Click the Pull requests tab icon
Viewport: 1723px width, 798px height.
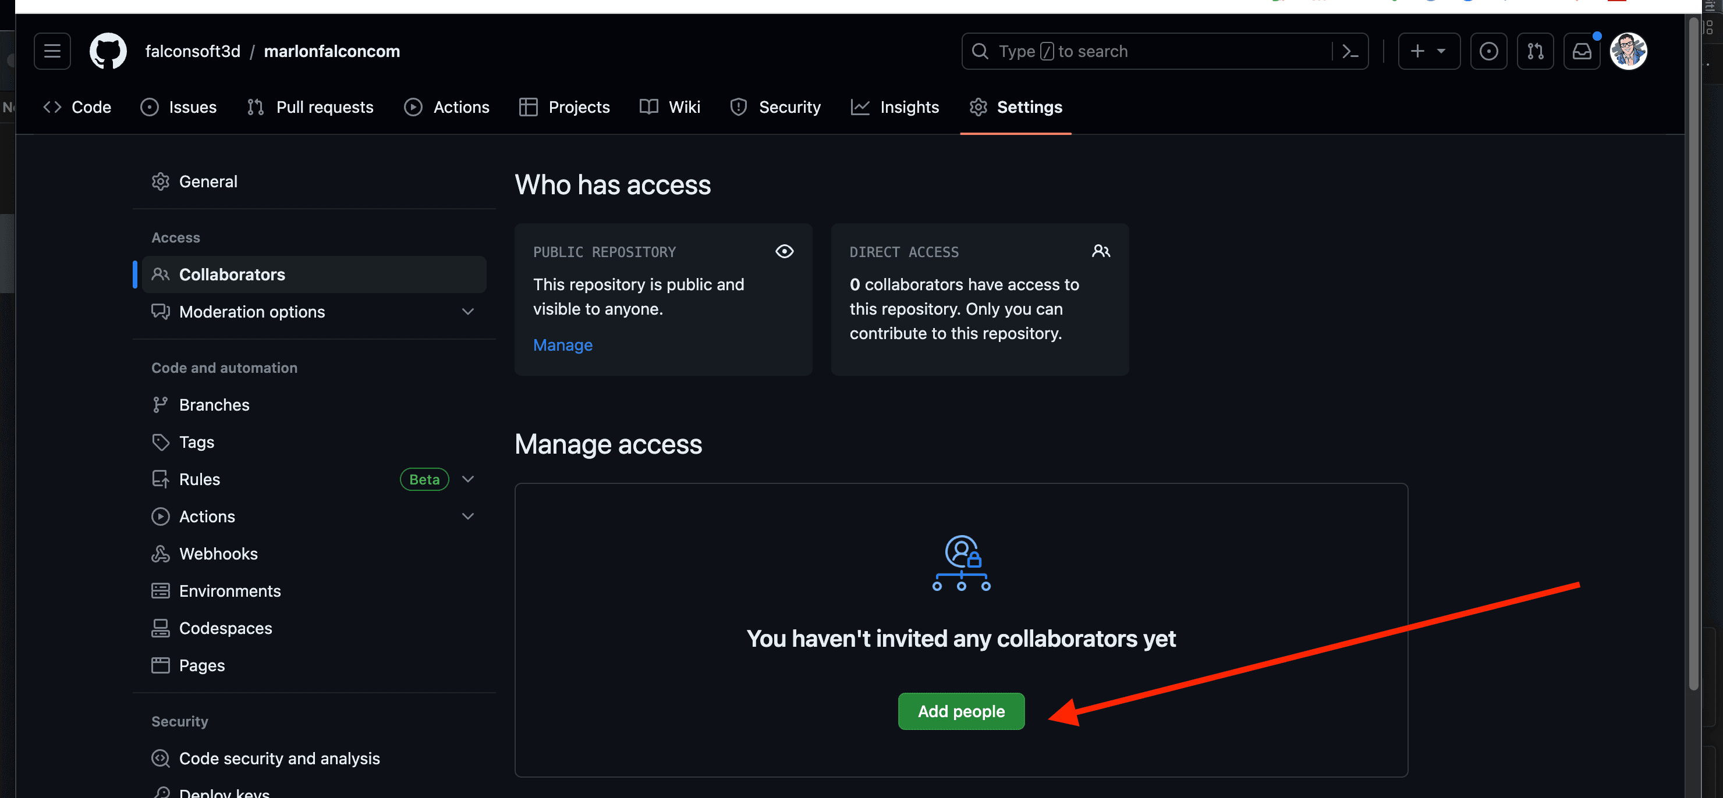tap(256, 107)
